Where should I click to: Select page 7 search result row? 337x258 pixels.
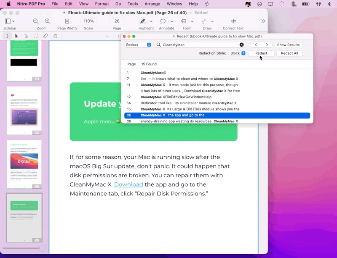coord(217,79)
